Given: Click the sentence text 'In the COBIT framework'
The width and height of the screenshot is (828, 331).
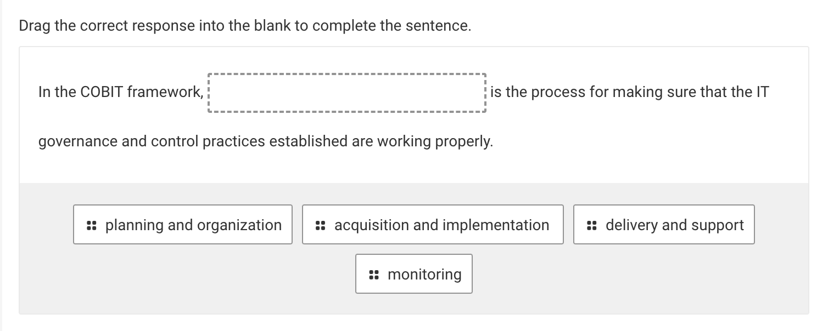Looking at the screenshot, I should 115,92.
